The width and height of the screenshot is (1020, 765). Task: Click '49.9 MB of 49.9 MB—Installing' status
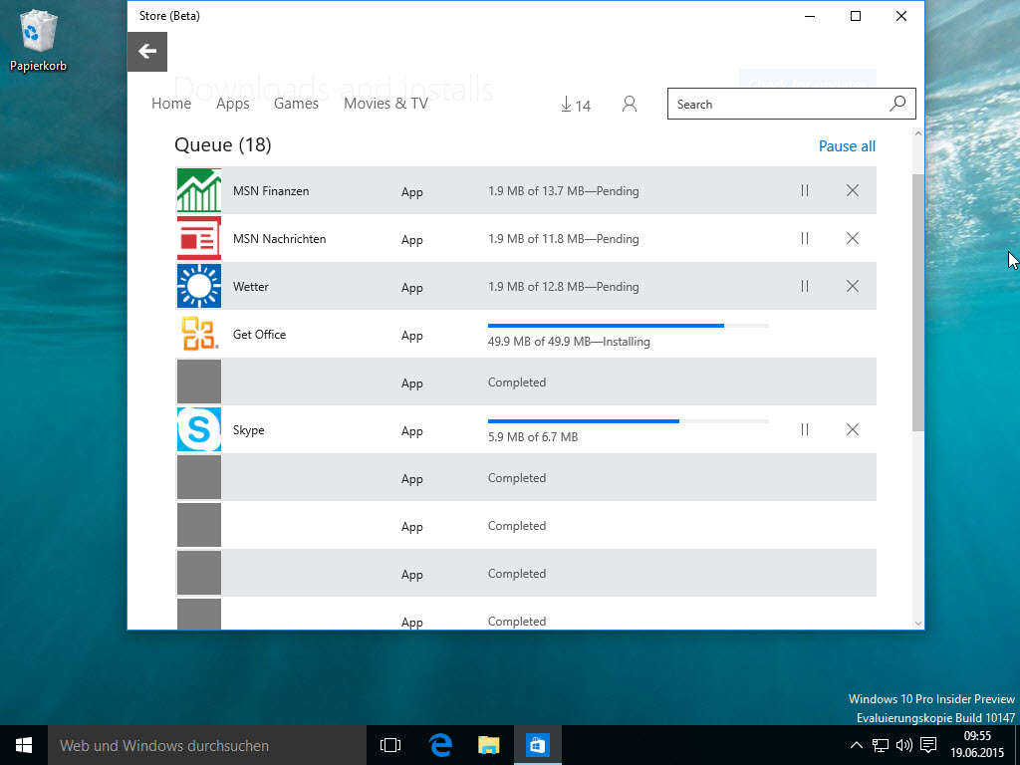pos(569,342)
